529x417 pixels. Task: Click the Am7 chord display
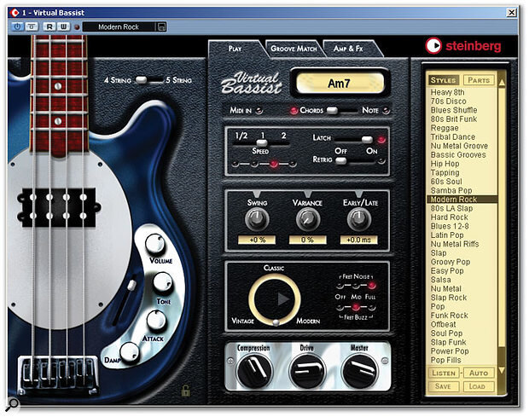340,84
